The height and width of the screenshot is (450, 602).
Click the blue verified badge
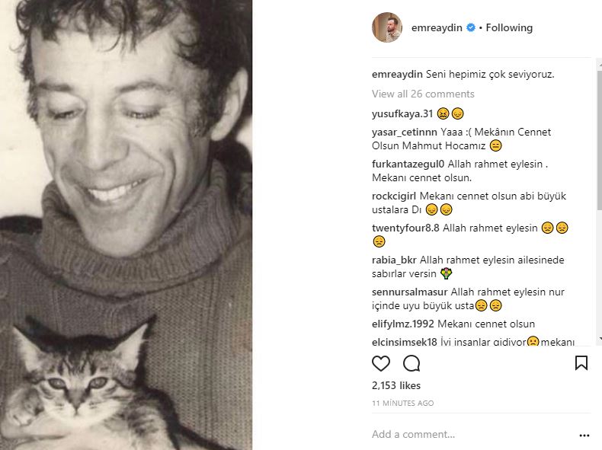[472, 28]
